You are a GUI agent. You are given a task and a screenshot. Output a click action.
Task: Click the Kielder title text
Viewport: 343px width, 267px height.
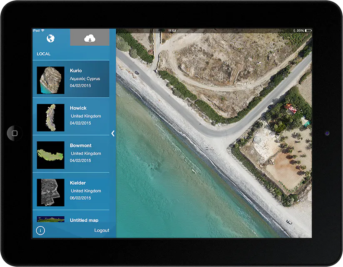coord(78,183)
